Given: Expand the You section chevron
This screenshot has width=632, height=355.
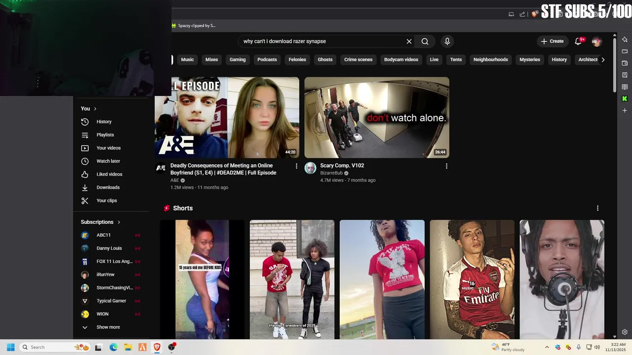Looking at the screenshot, I should click(x=95, y=108).
